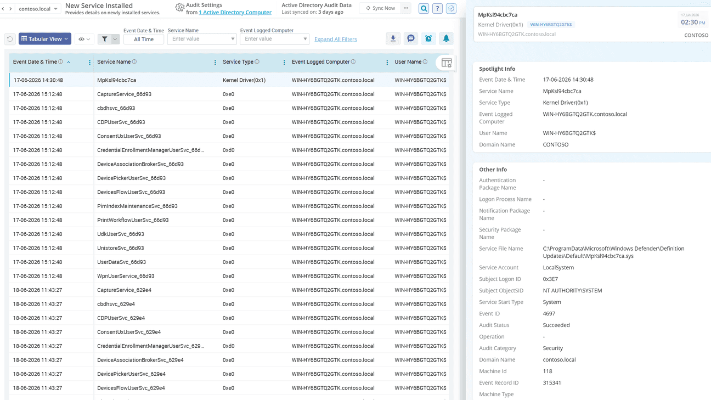Toggle the eye visibility dropdown
The height and width of the screenshot is (400, 711).
pos(84,39)
